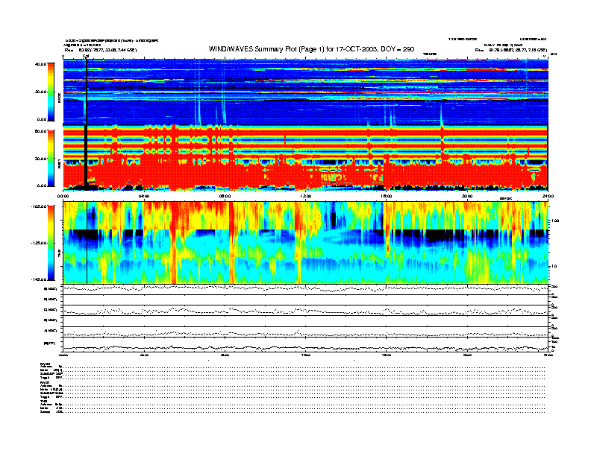The image size is (591, 456).
Task: Click inside the TNR spectrogram panel
Action: coord(305,243)
